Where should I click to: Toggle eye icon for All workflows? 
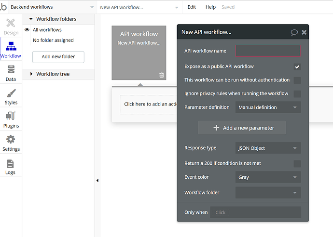pyautogui.click(x=27, y=30)
